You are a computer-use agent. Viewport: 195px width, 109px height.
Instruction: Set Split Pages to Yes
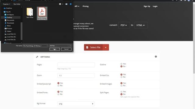point(121,92)
